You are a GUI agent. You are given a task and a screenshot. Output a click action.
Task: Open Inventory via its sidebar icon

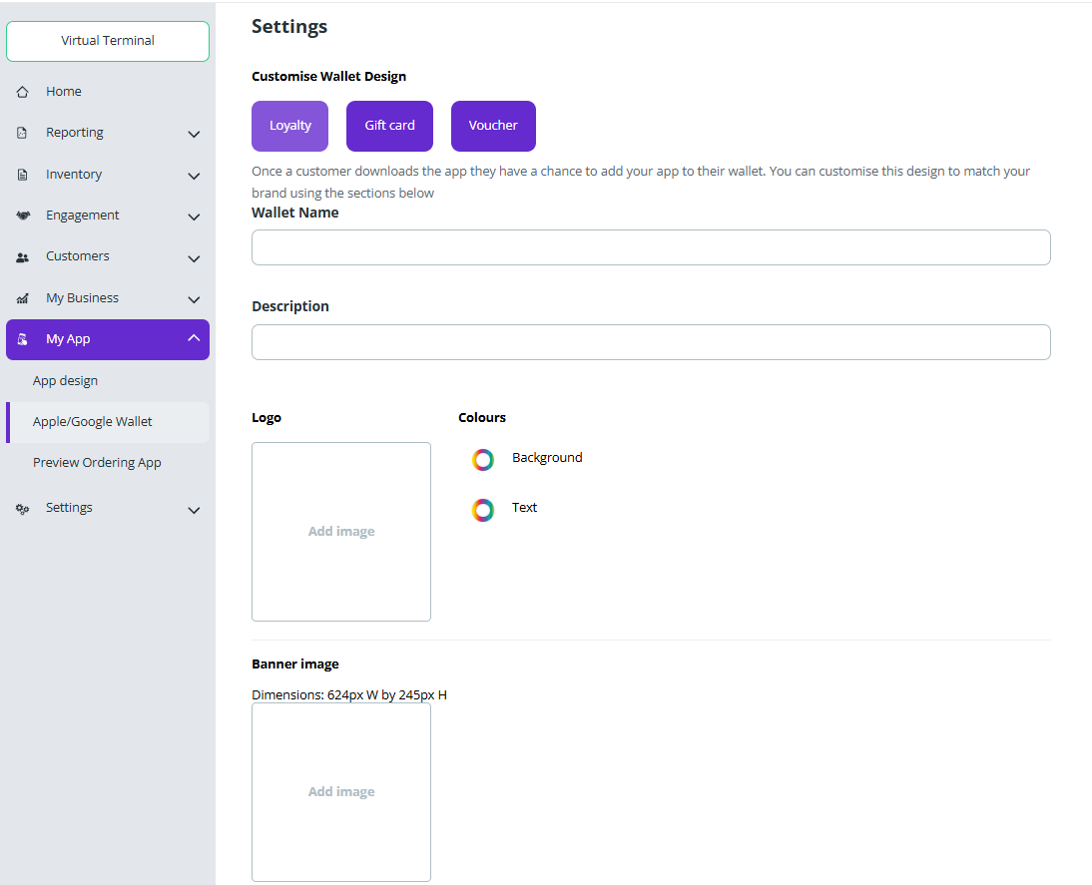pyautogui.click(x=22, y=174)
